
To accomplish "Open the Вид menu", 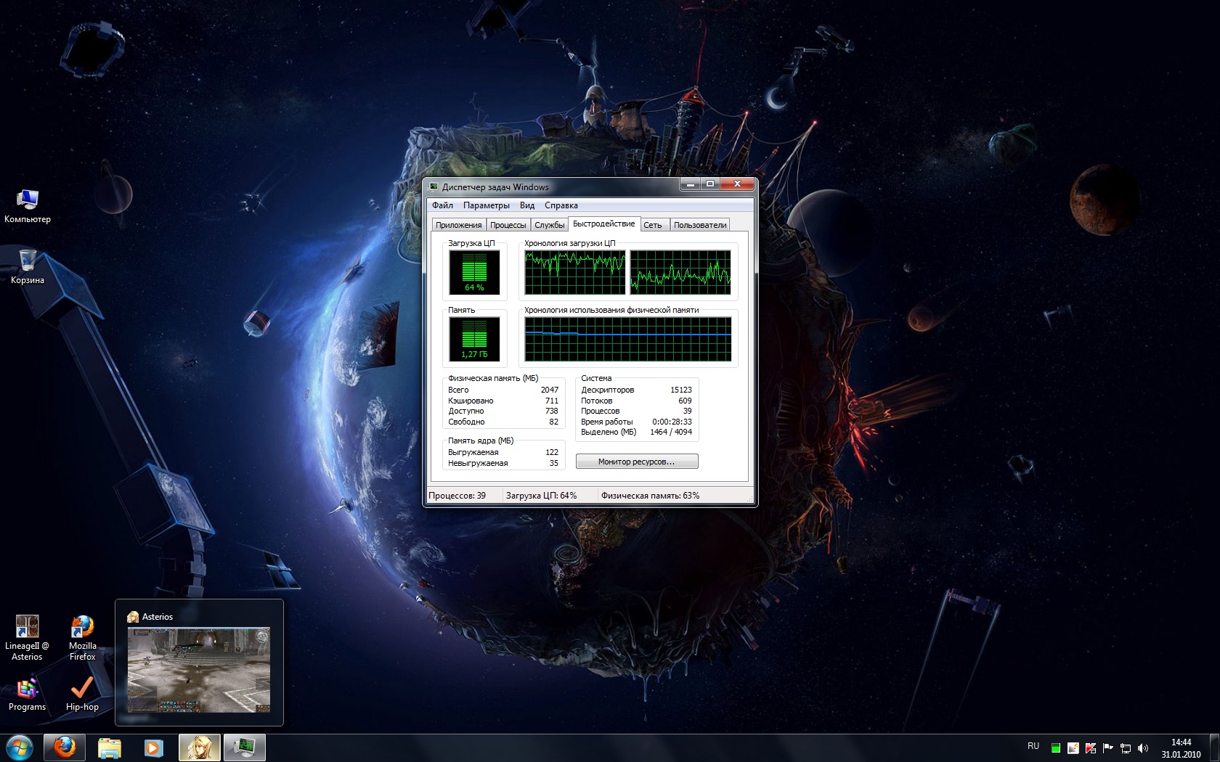I will [527, 205].
